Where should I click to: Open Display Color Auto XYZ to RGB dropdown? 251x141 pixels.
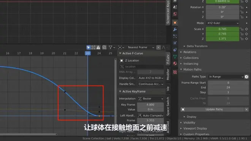pos(151,78)
